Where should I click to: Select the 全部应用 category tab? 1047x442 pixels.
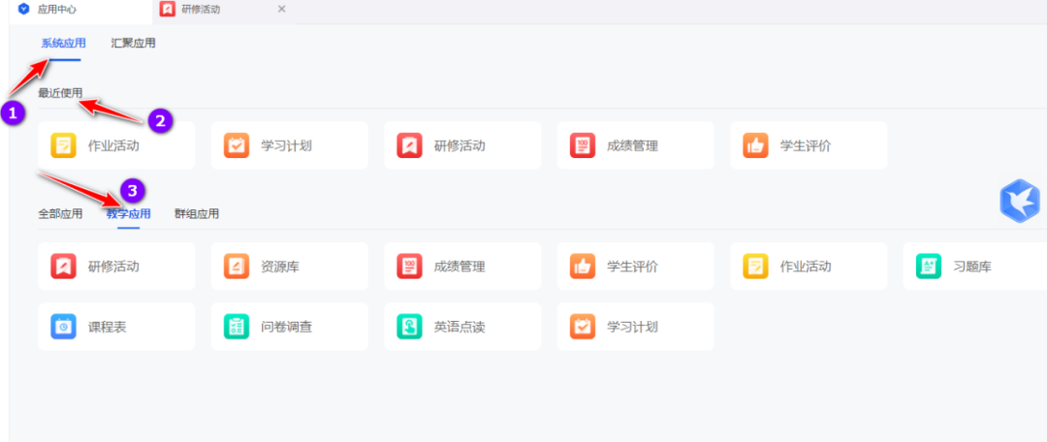pos(60,214)
